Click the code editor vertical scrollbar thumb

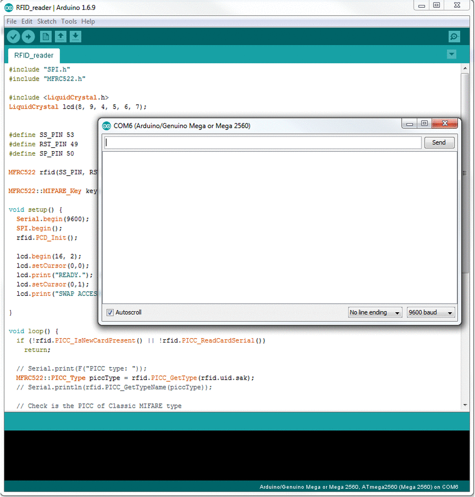(465, 173)
